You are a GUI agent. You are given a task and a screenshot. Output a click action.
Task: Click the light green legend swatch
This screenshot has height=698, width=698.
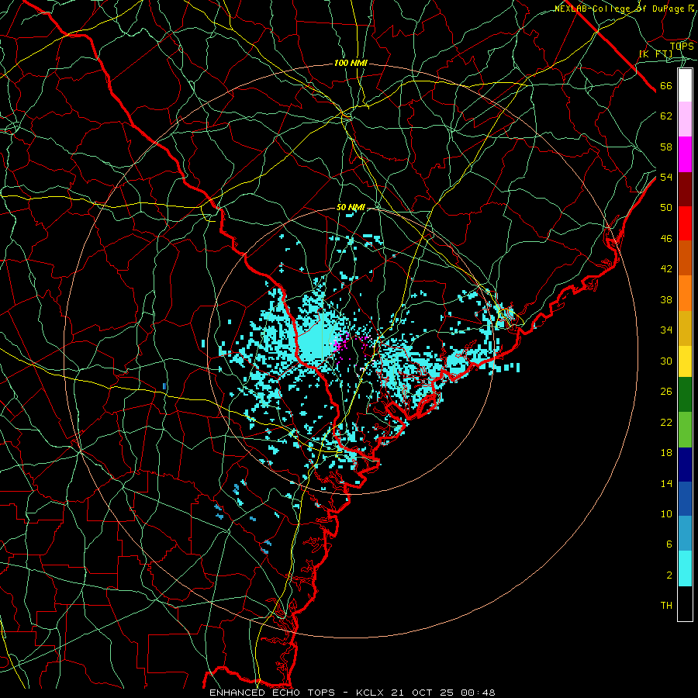point(685,430)
